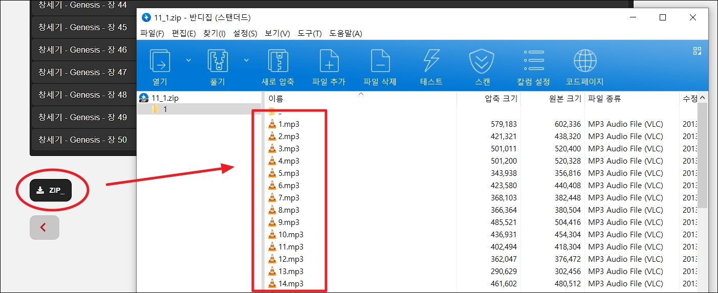Add a file with 파일 추가 icon
This screenshot has width=718, height=293.
coord(329,67)
